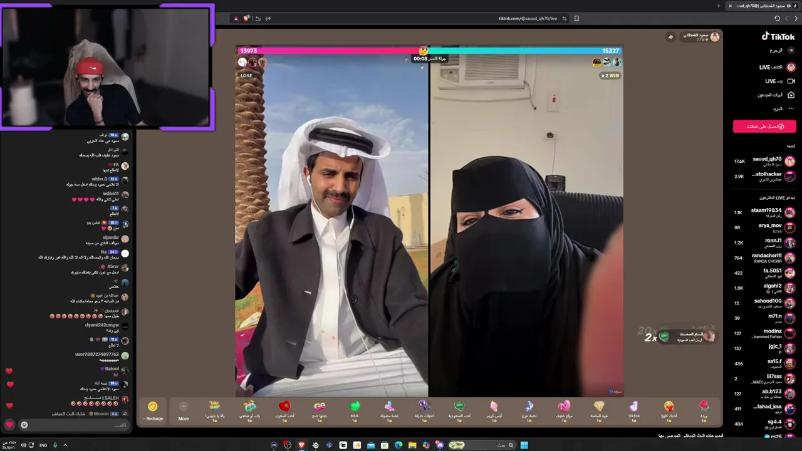Select sahood100 in suggested list
Viewport: 802px width, 451px height.
(765, 303)
